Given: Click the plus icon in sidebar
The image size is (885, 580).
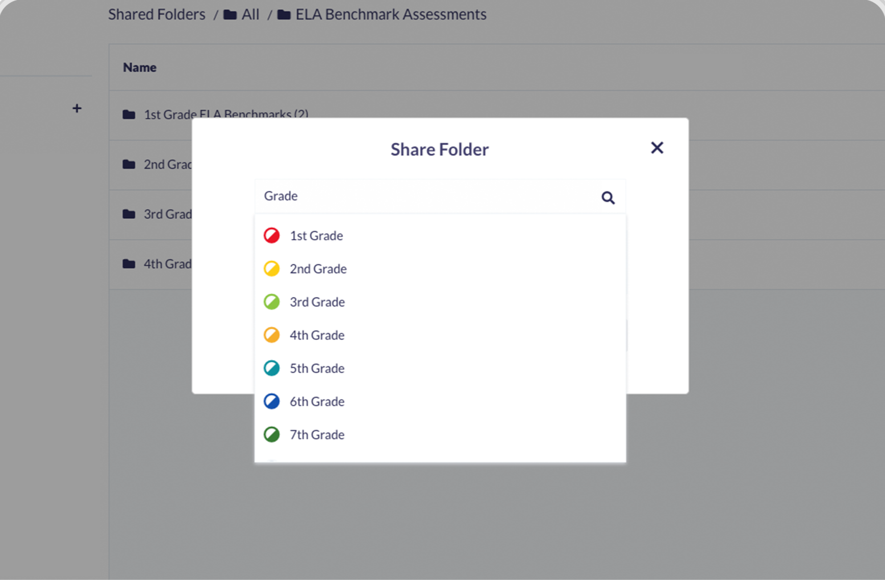Looking at the screenshot, I should click(x=77, y=108).
